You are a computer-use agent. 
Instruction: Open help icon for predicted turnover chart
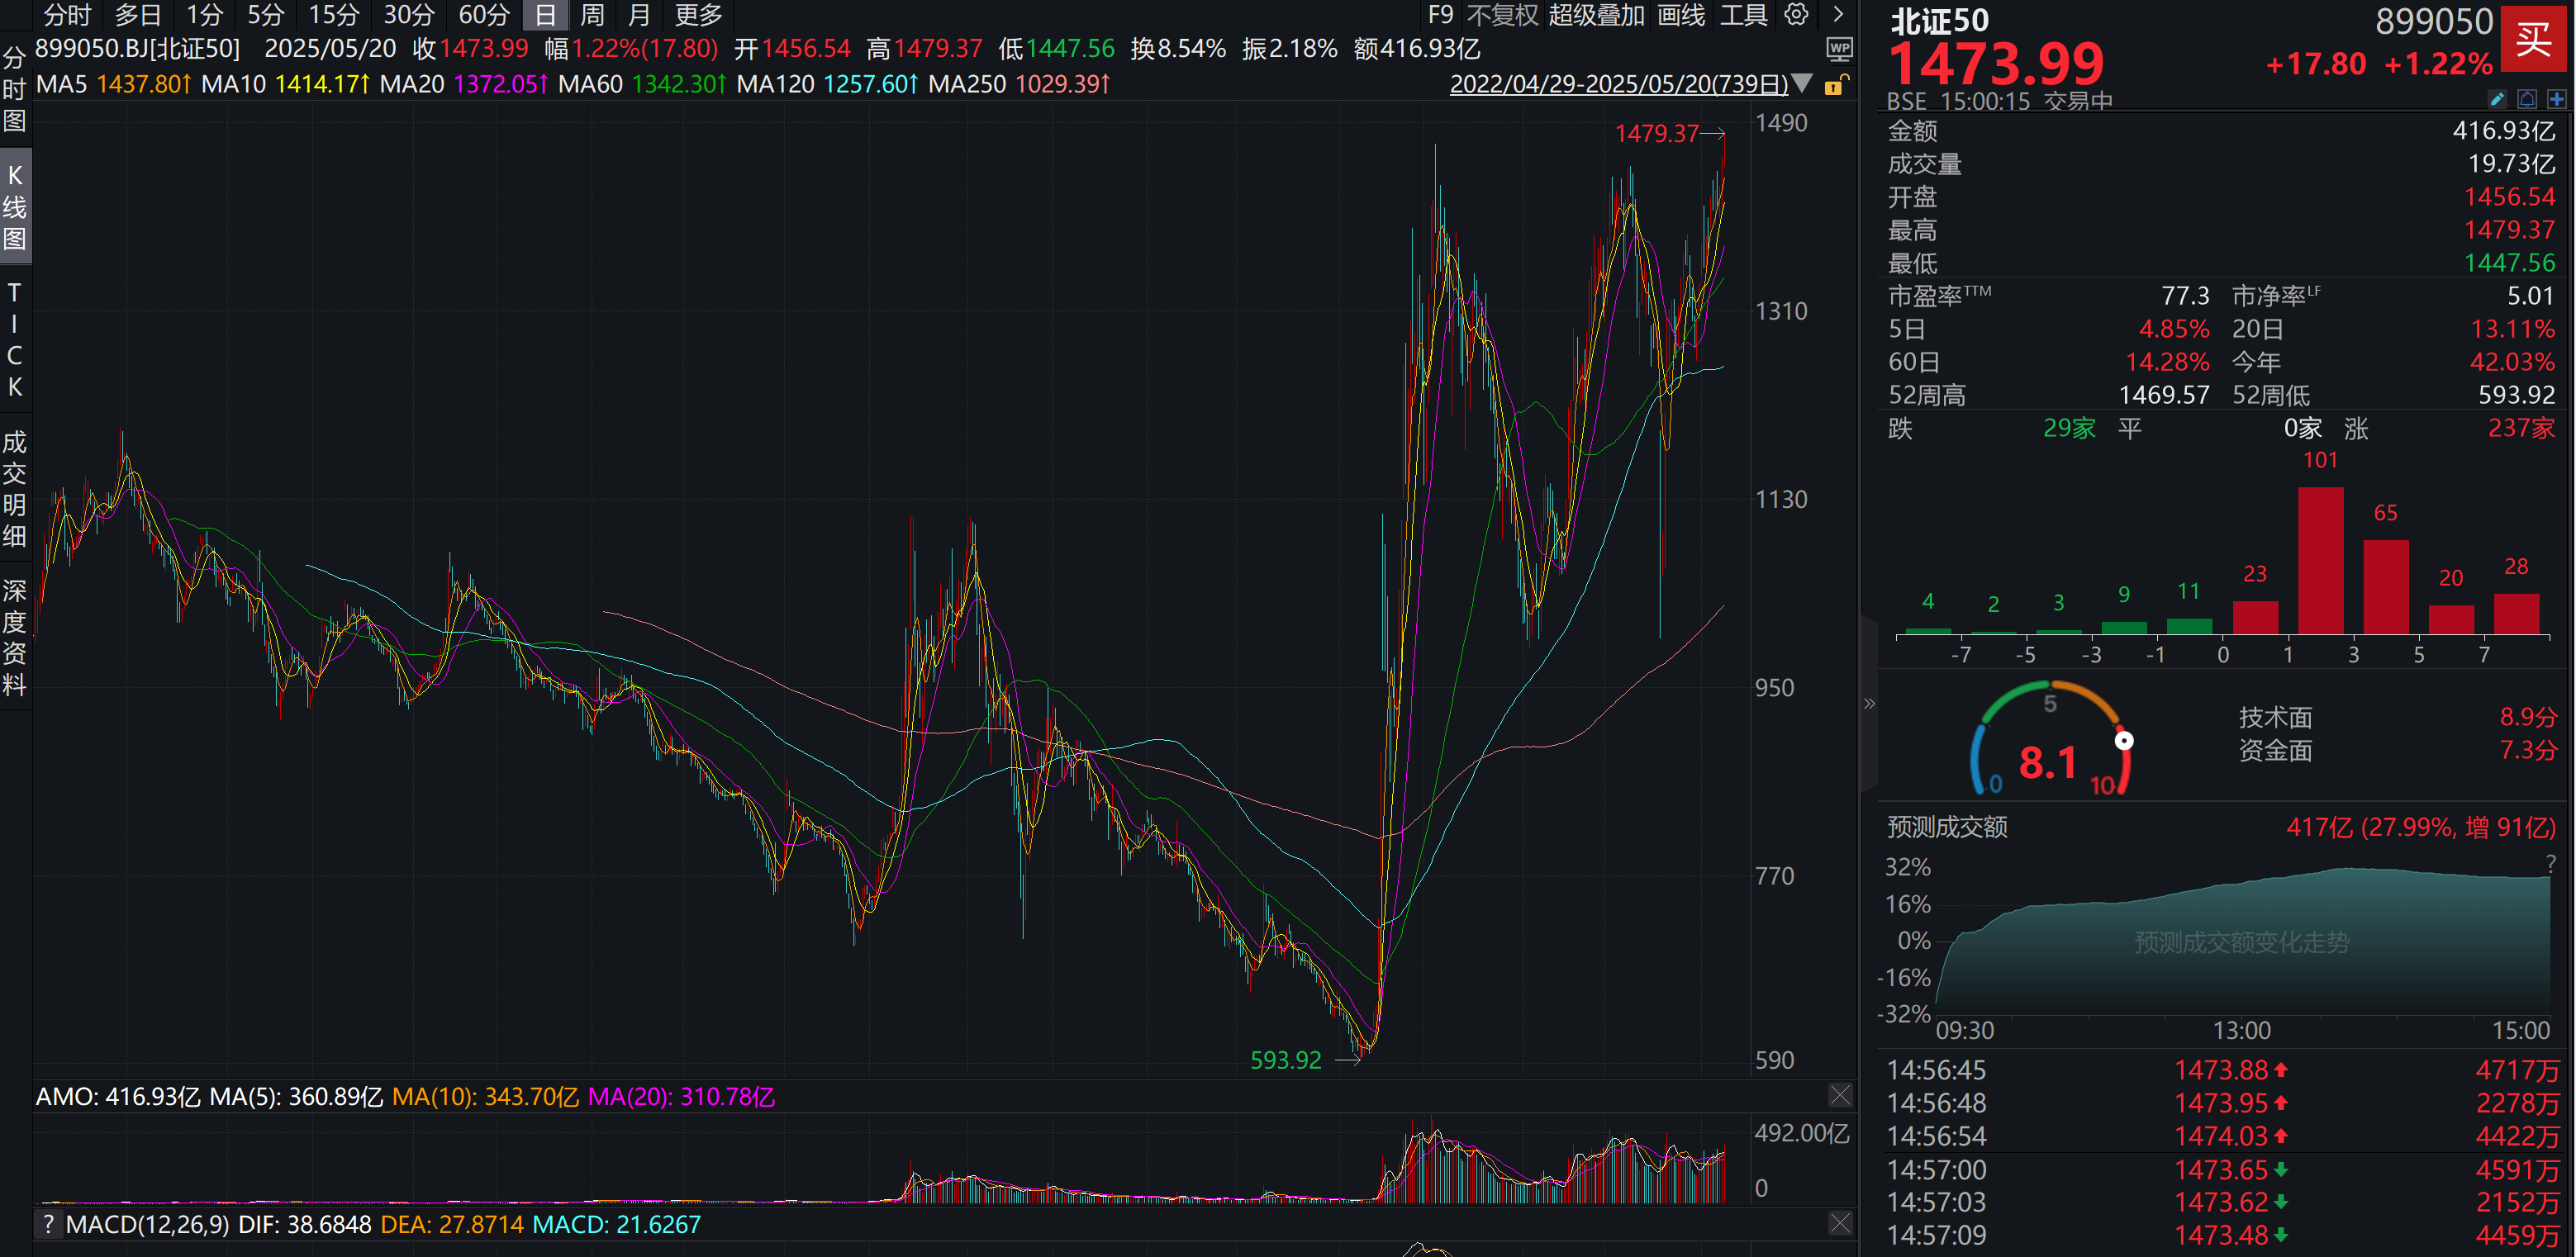click(x=2551, y=864)
